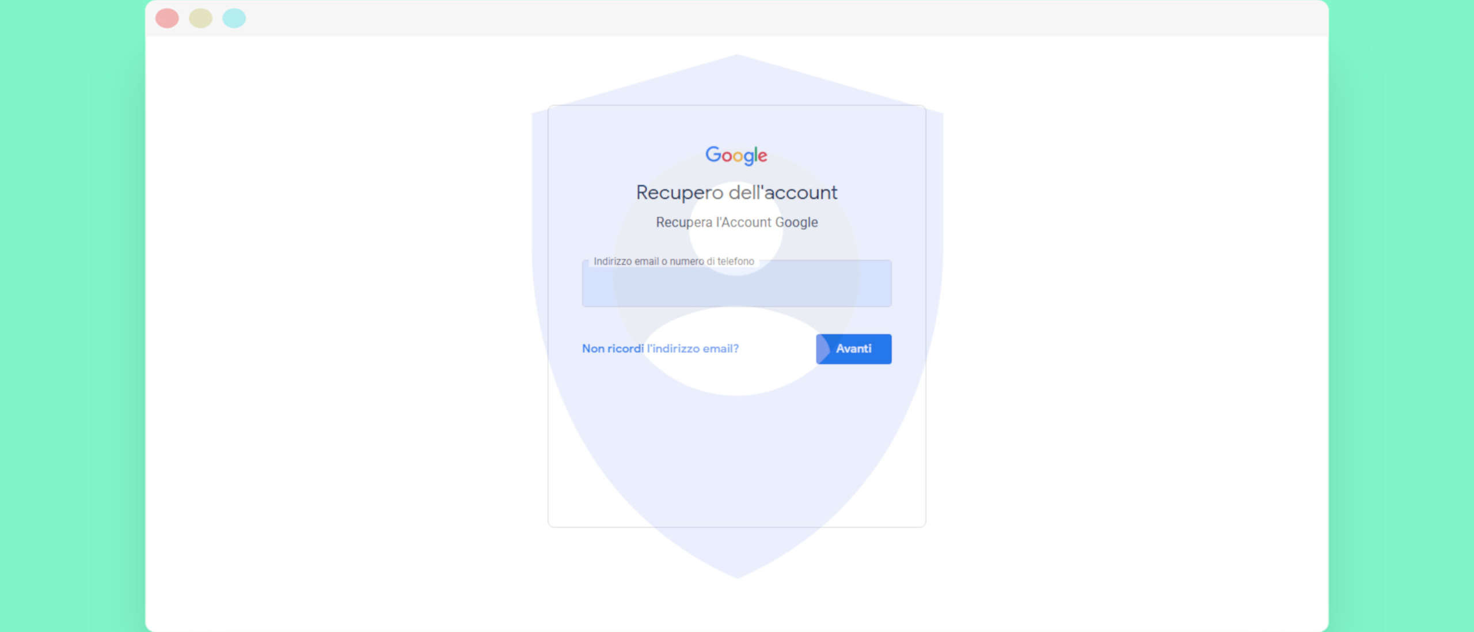Image resolution: width=1474 pixels, height=632 pixels.
Task: Click the arrow edge of the Avanti button
Action: point(822,349)
